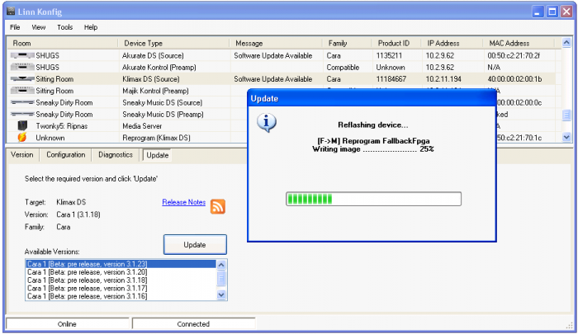Image resolution: width=578 pixels, height=334 pixels.
Task: Open the View menu
Action: [38, 27]
